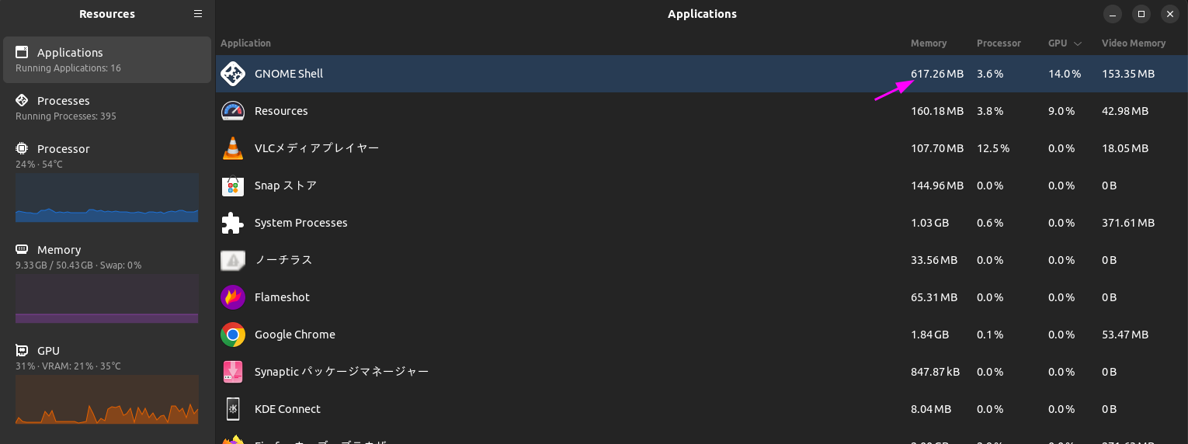Click the Applications window icon in sidebar
Viewport: 1188px width, 444px height.
coord(22,53)
